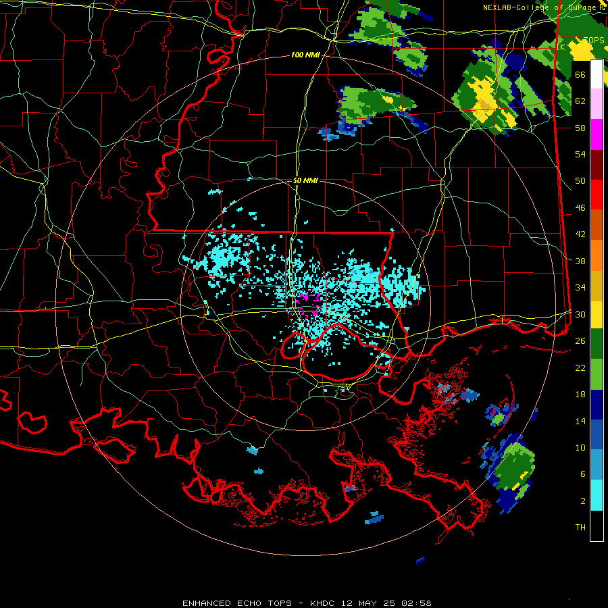Select the black TH threshold swatch

tap(597, 526)
